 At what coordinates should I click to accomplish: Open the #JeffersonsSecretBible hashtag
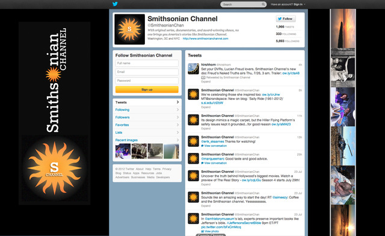click(x=244, y=223)
